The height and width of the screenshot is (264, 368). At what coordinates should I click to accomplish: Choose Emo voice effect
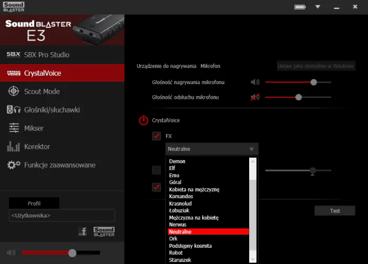pyautogui.click(x=174, y=176)
